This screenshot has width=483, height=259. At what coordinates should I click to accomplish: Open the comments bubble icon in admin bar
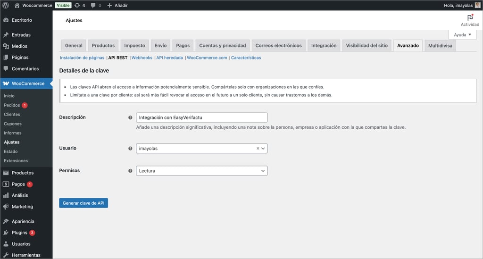click(x=93, y=5)
